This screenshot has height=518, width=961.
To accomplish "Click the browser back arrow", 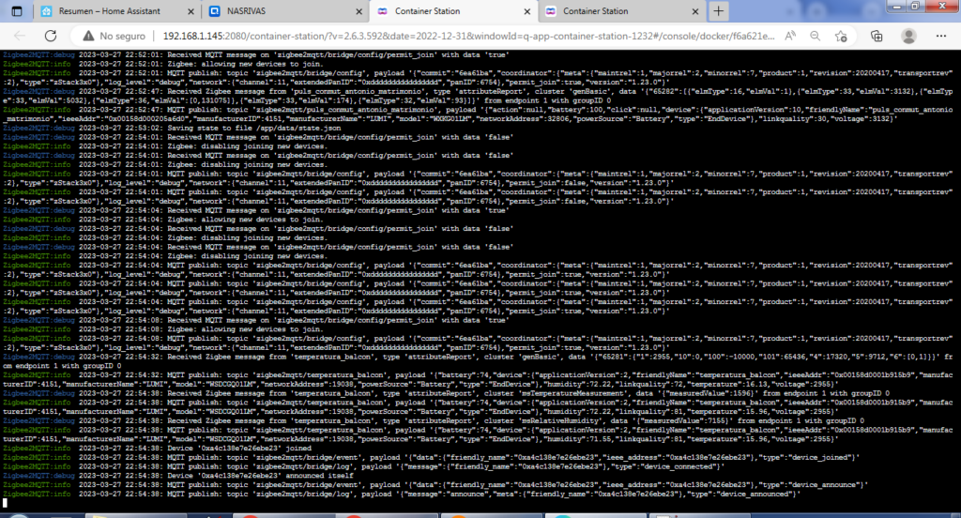I will 17,36.
